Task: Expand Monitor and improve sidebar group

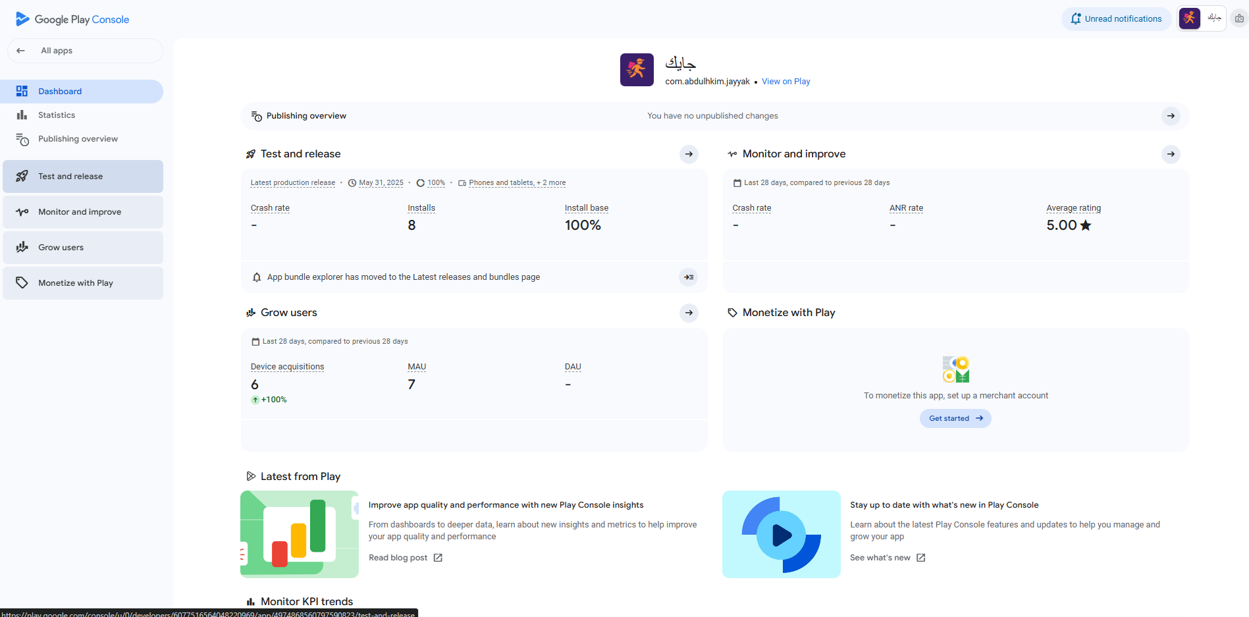Action: (x=83, y=212)
